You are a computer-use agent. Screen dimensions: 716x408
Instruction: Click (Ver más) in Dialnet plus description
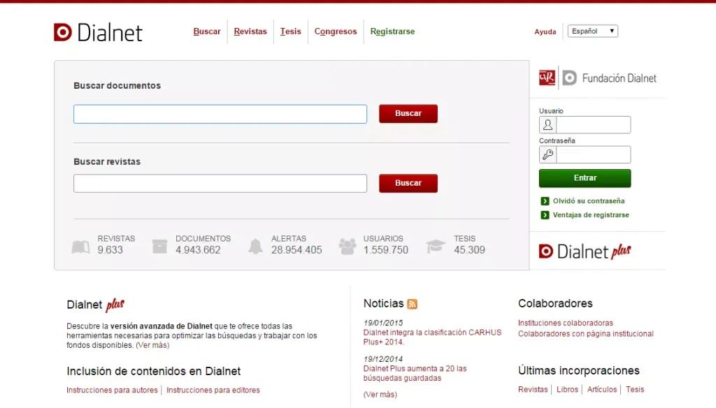152,346
